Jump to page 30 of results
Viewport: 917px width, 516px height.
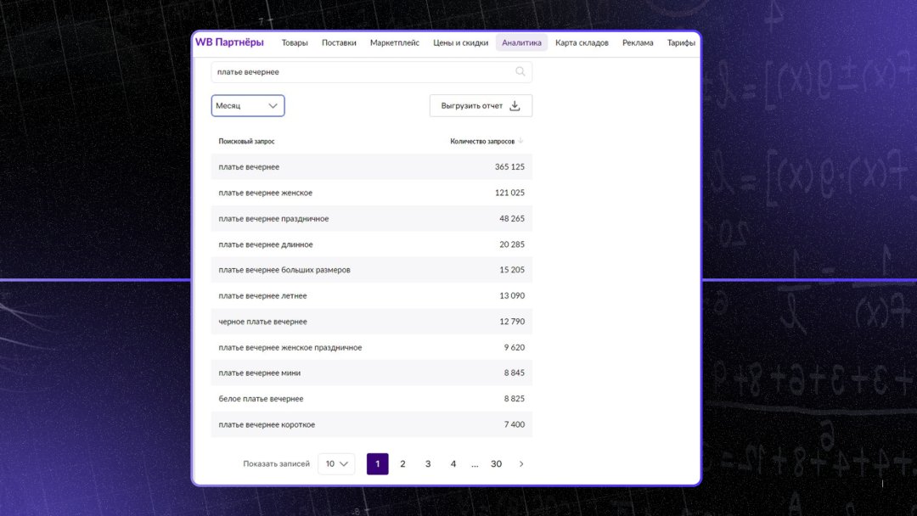click(x=496, y=464)
